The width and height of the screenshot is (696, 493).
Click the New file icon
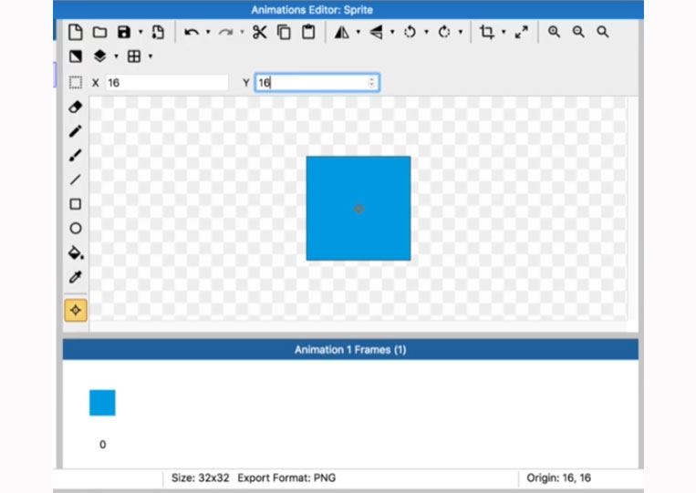[x=76, y=32]
